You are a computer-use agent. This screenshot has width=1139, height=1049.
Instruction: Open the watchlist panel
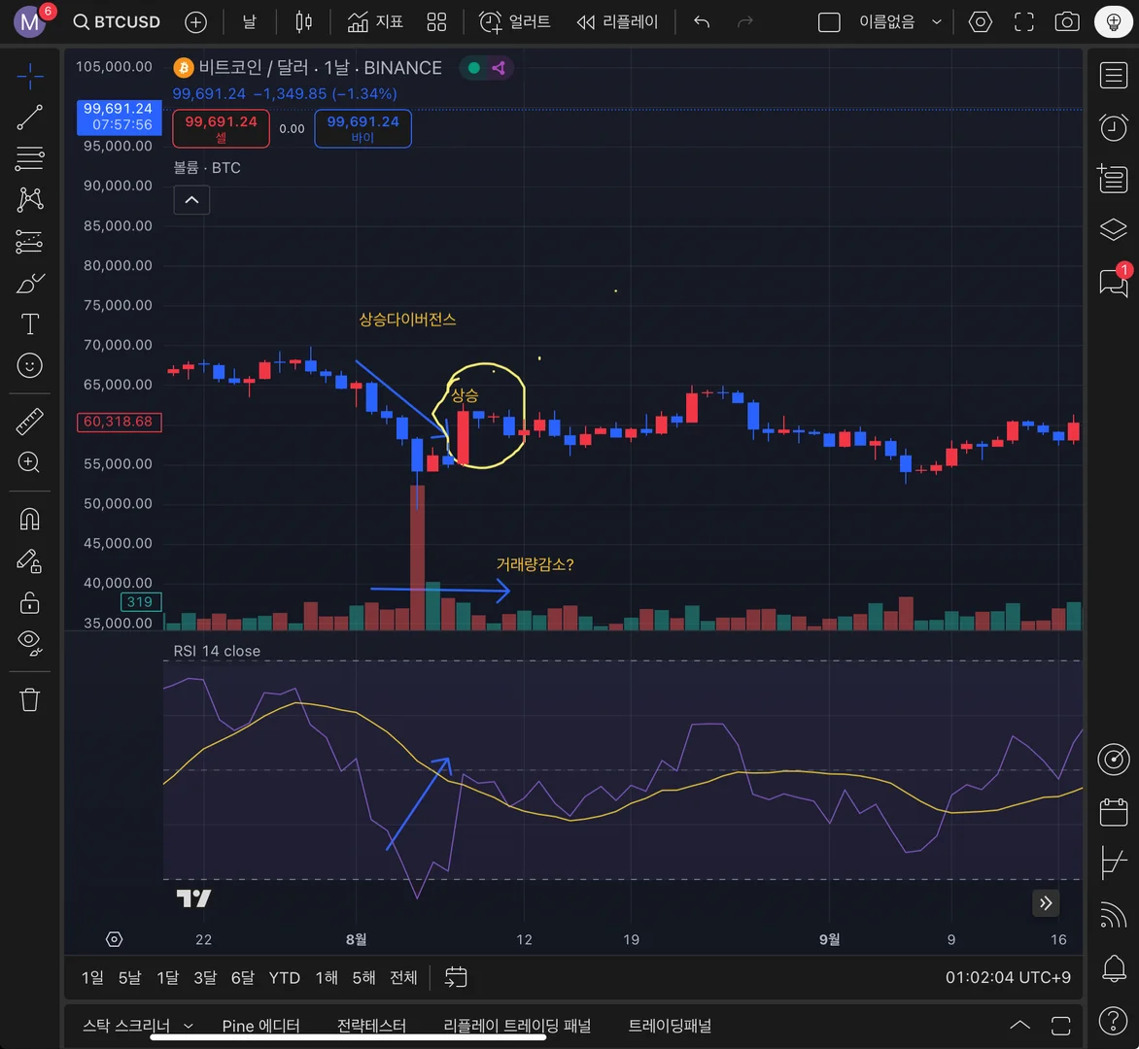tap(1113, 76)
